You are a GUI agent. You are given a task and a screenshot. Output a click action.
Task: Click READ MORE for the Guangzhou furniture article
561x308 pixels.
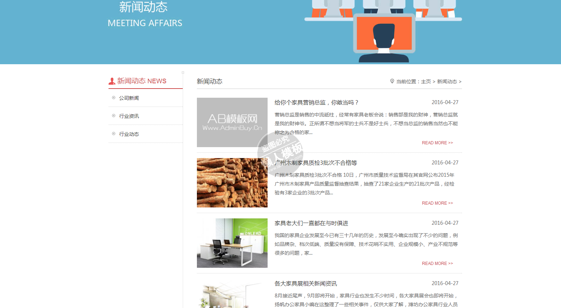[437, 203]
